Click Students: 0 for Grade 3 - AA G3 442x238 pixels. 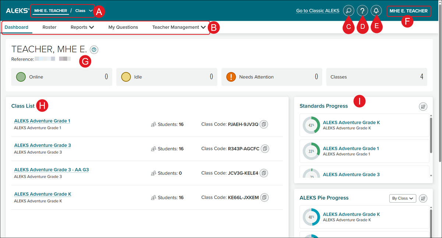pos(170,173)
